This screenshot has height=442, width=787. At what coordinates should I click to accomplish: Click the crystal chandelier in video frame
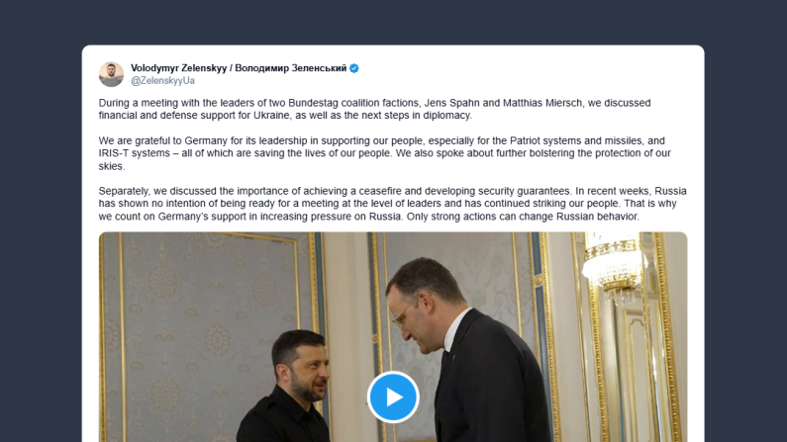coord(614,268)
